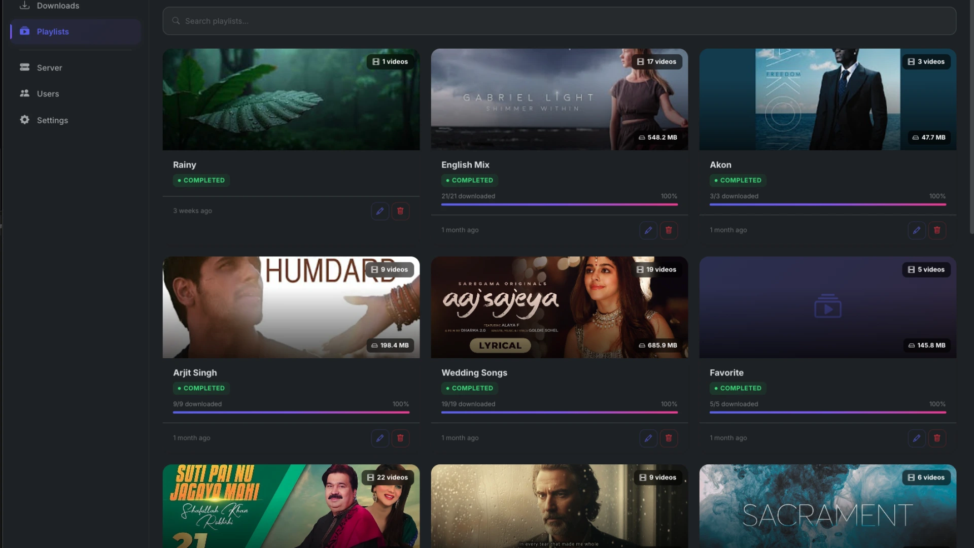Click the 22 videos badge
The image size is (974, 548).
point(388,478)
